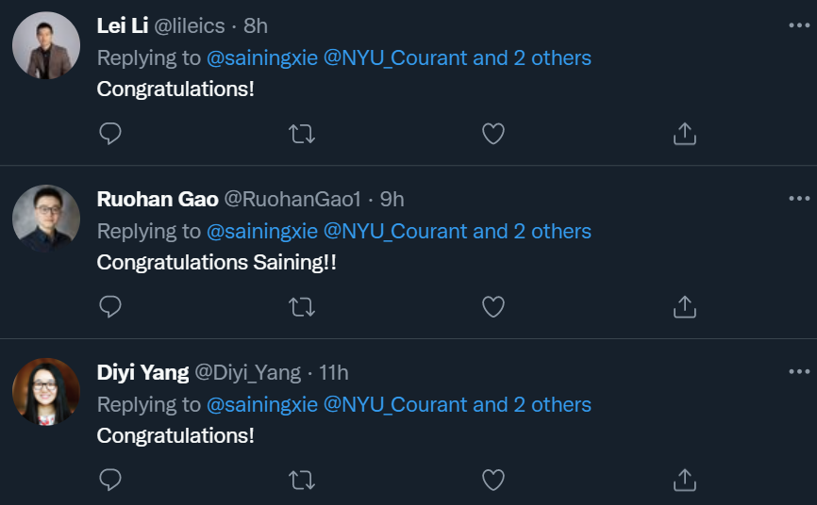Open more options for Lei Li's tweet
The width and height of the screenshot is (817, 505).
click(799, 25)
